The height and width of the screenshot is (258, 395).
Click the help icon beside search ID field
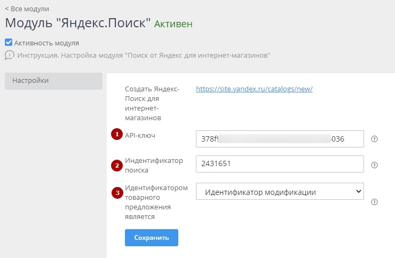coord(374,165)
